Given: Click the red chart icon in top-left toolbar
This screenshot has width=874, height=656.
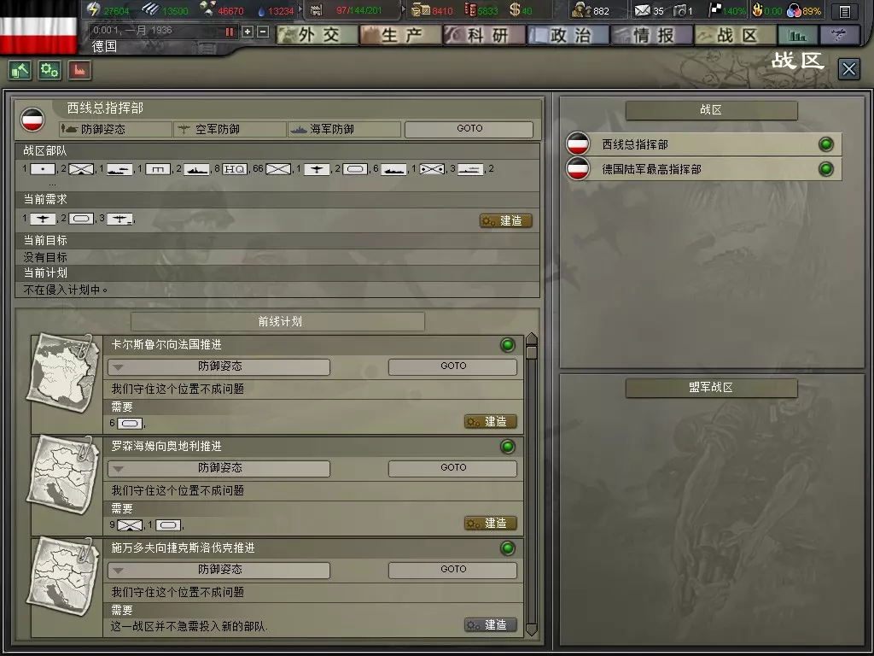Looking at the screenshot, I should coord(79,70).
